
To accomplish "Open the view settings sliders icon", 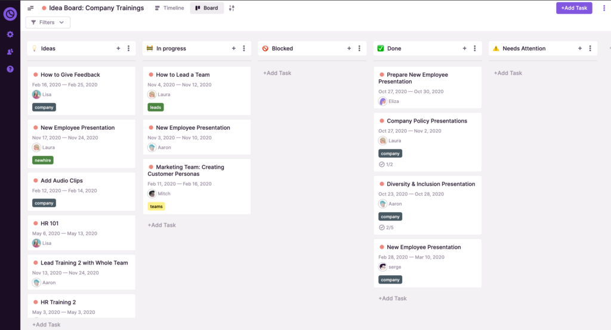I will pos(232,8).
